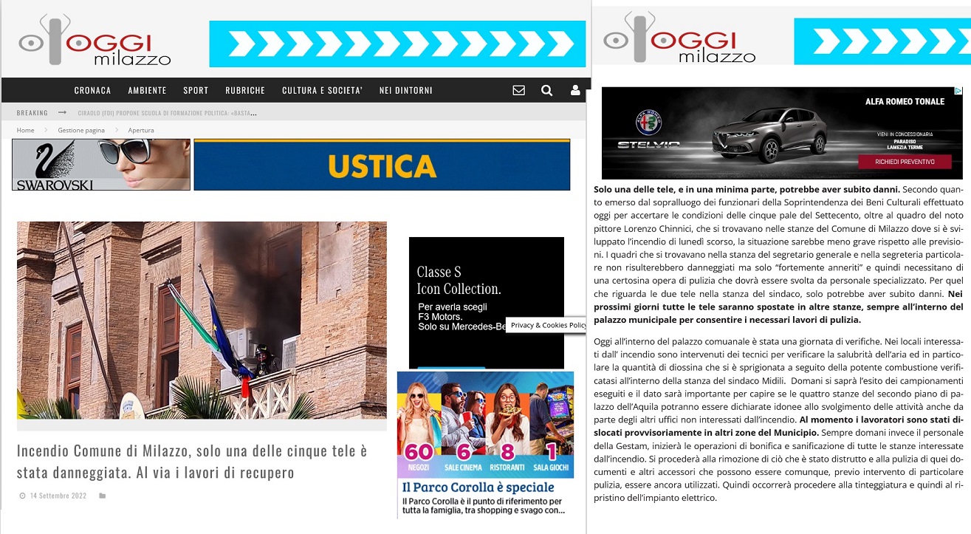Expand the Nei Dintorni menu
Viewport: 971px width, 534px height.
pyautogui.click(x=405, y=90)
